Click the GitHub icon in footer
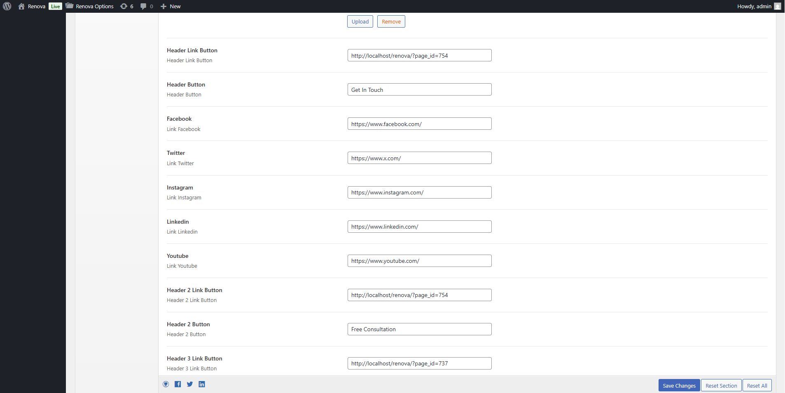Screen dimensions: 785x393 pyautogui.click(x=166, y=384)
